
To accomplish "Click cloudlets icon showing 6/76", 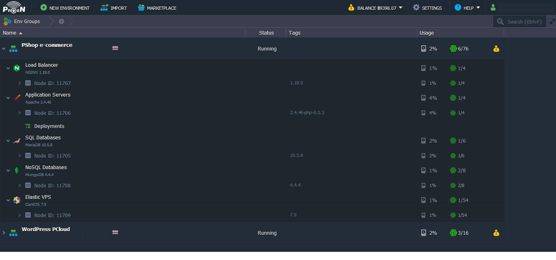I will click(x=453, y=48).
